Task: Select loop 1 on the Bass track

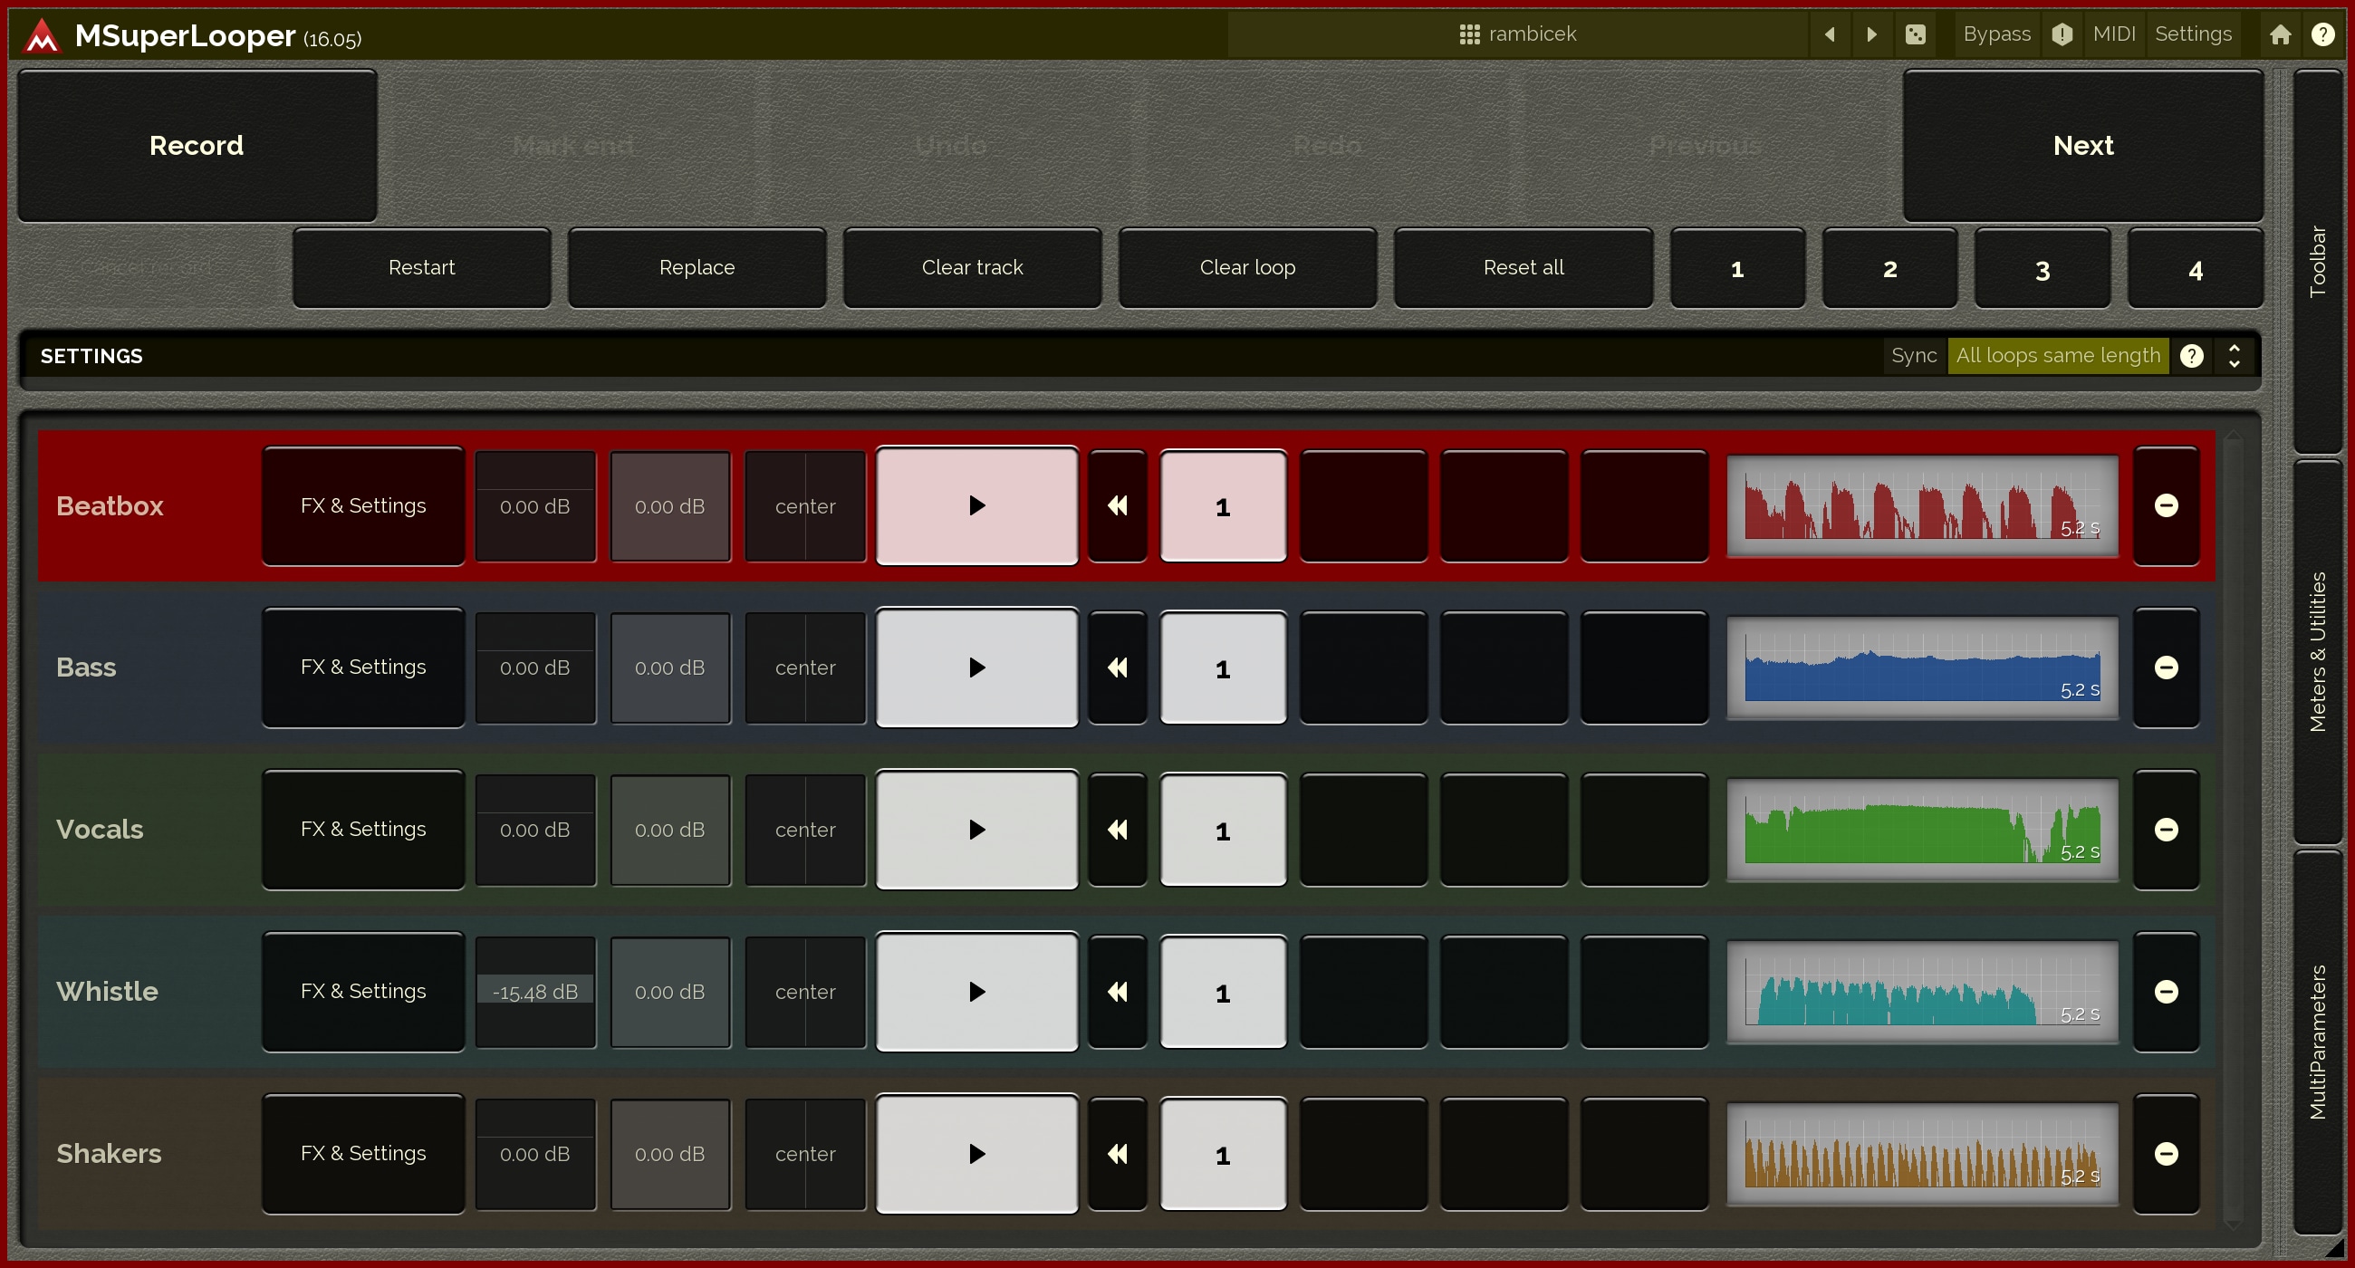Action: 1223,668
